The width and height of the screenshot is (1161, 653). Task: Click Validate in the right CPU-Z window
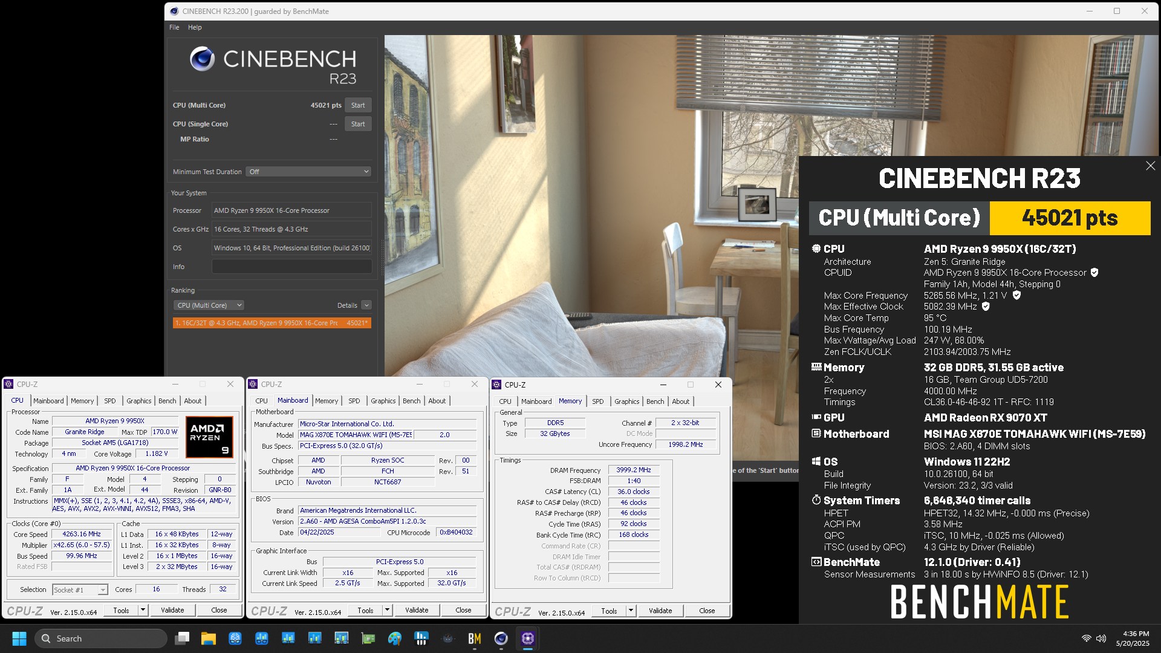tap(660, 611)
